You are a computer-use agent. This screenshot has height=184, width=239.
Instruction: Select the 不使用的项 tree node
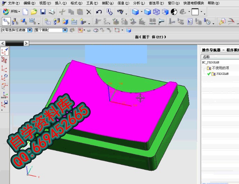coord(220,68)
